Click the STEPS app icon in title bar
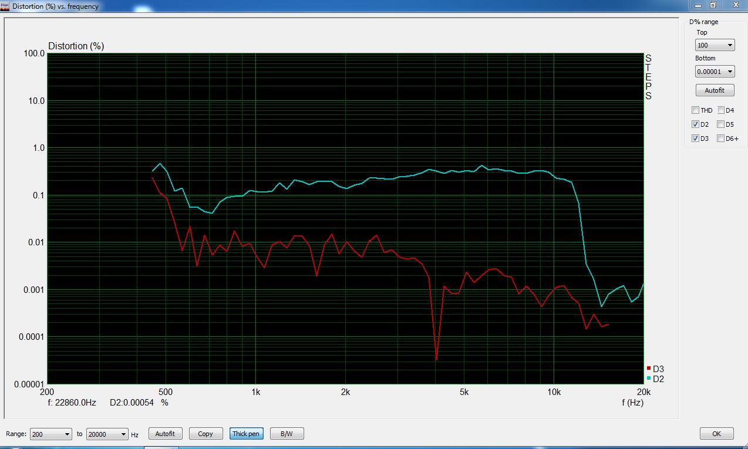The image size is (748, 449). tap(5, 6)
